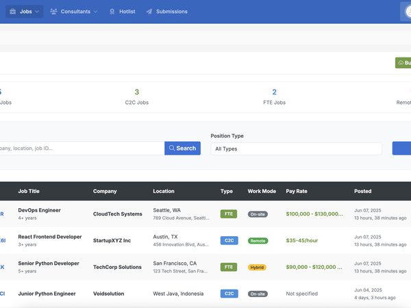Click pay rate $35-45/hour

pyautogui.click(x=301, y=240)
